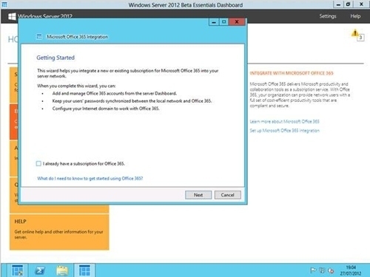Viewport: 370px width, 277px height.
Task: Maximize the Office 365 Integration wizard
Action: pyautogui.click(x=223, y=22)
